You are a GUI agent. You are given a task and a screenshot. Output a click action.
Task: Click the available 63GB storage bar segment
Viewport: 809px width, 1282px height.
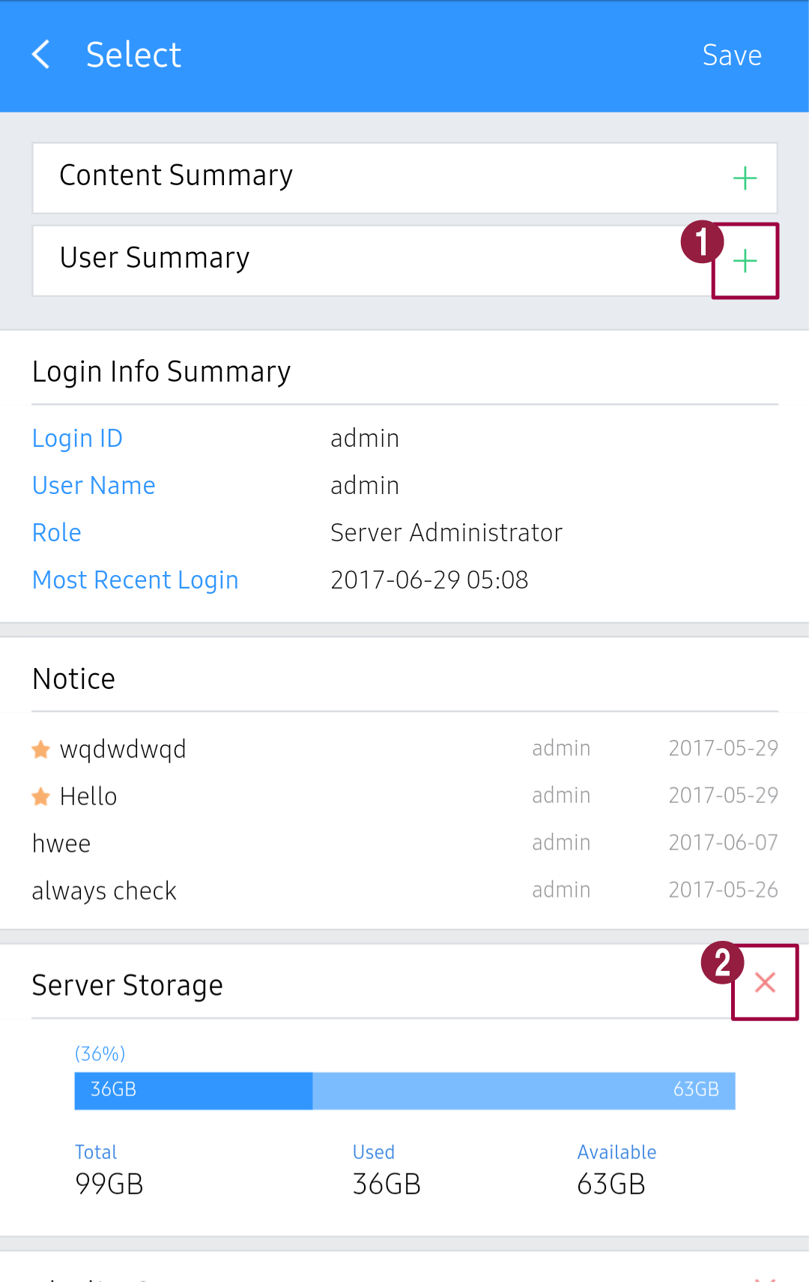pyautogui.click(x=524, y=1090)
